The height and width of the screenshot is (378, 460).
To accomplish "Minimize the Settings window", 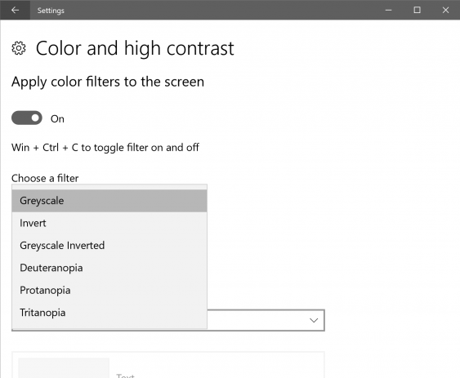I will coord(388,10).
